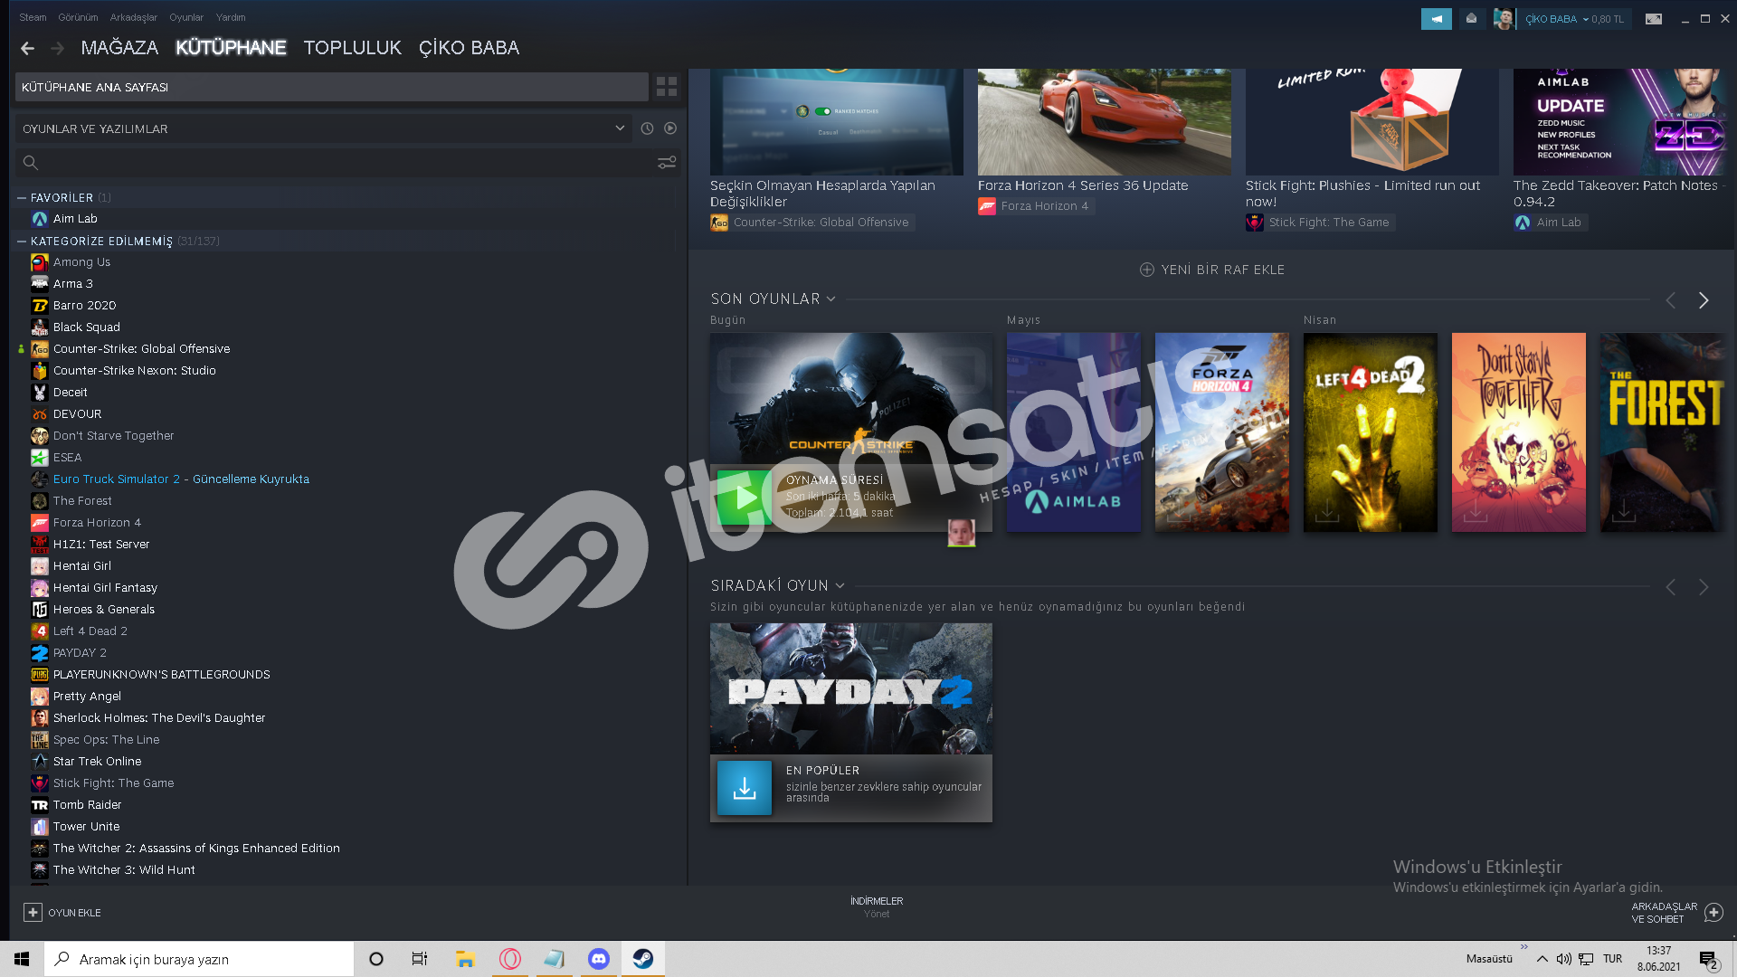The width and height of the screenshot is (1737, 977).
Task: Show ready-to-play games only icon
Action: coord(670,128)
